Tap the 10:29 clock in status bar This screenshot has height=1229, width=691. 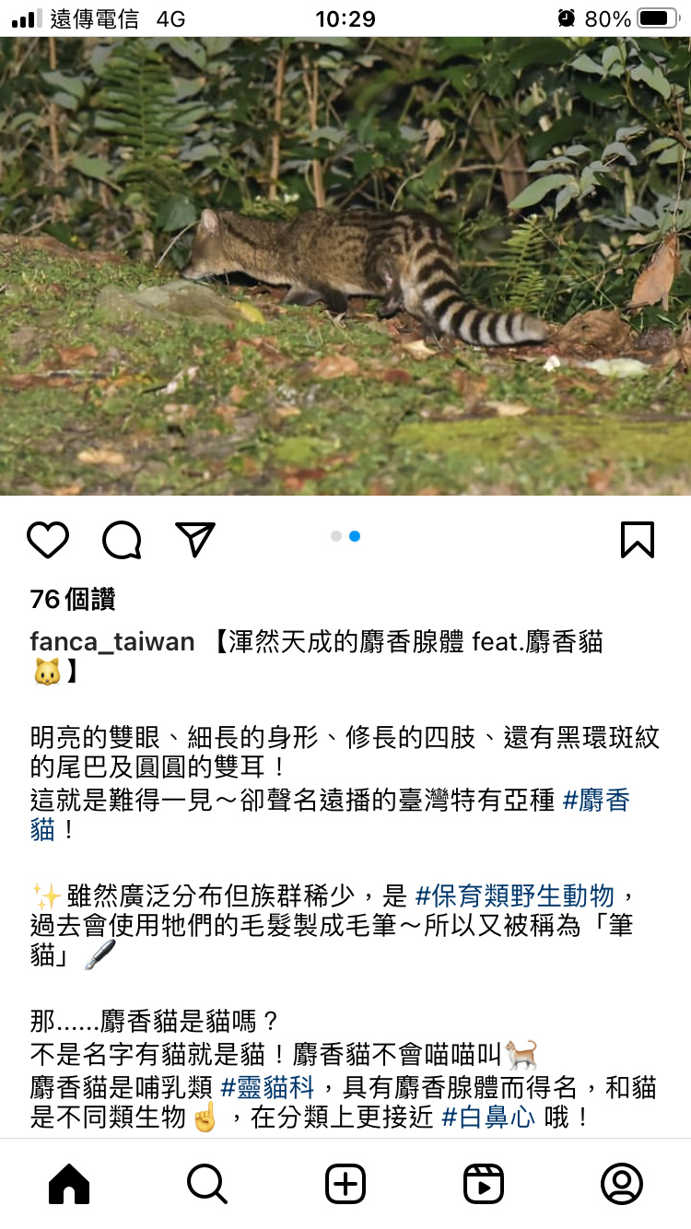click(x=345, y=18)
